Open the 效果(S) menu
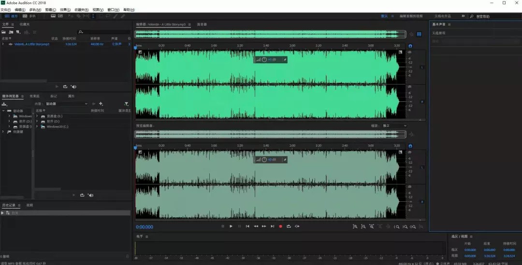 [65, 10]
